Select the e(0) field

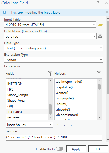(27, 106)
